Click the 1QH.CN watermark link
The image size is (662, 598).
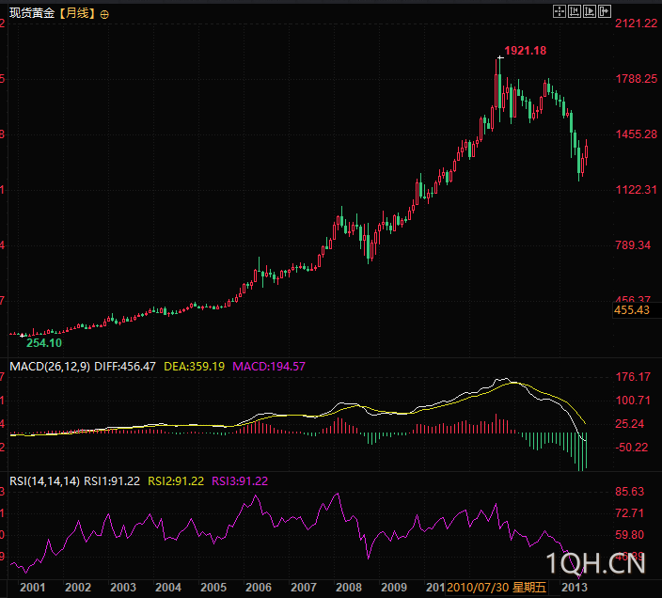602,564
